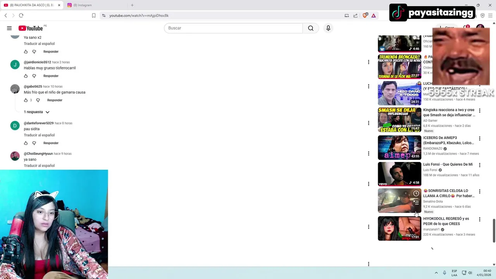Translate 'Ya sano x2' to Spanish
Viewport: 496px width, 279px height.
pyautogui.click(x=39, y=44)
